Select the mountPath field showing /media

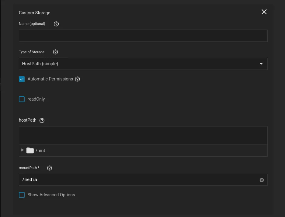click(x=137, y=180)
